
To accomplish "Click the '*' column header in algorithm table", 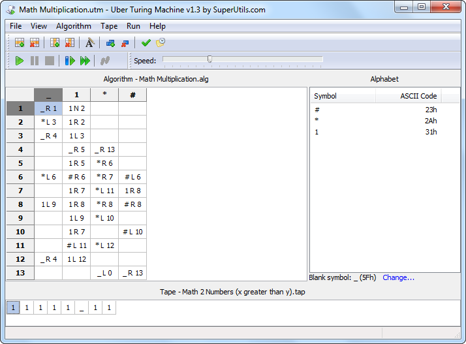I will coord(104,95).
